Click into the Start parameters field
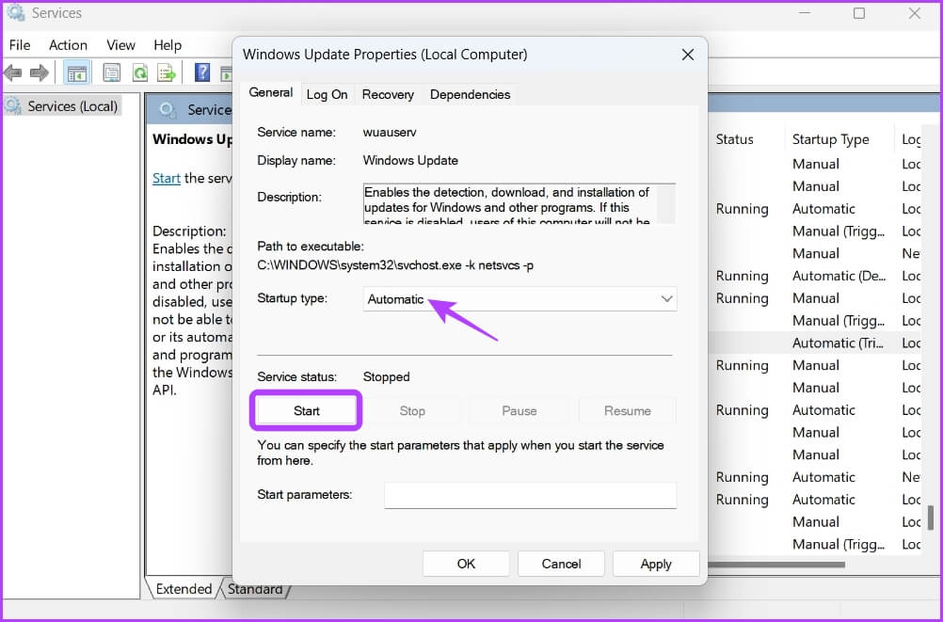The width and height of the screenshot is (943, 622). click(531, 495)
